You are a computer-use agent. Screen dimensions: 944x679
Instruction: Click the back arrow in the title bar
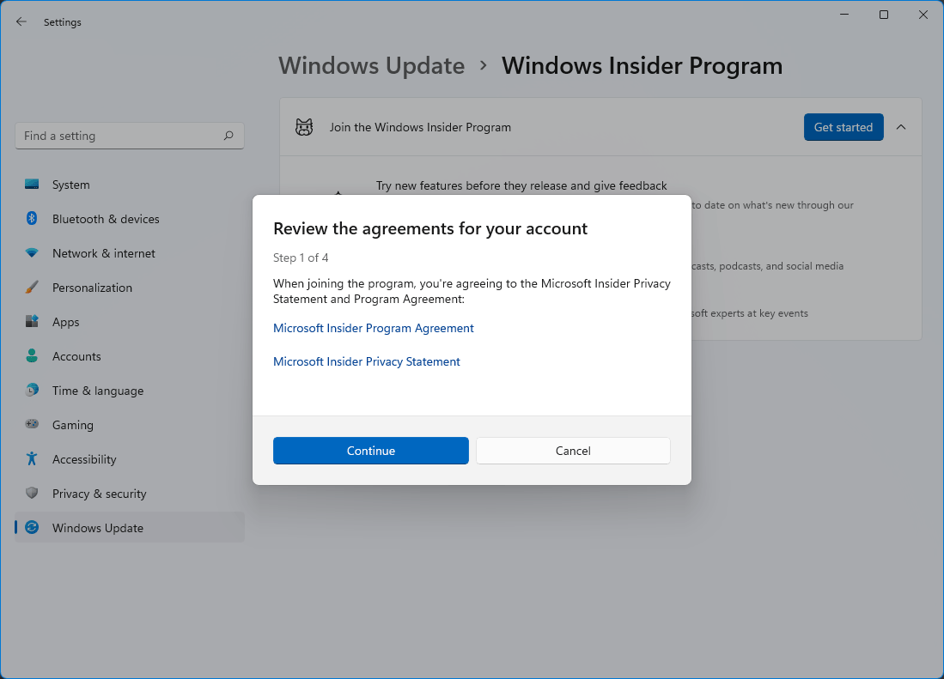pyautogui.click(x=21, y=21)
